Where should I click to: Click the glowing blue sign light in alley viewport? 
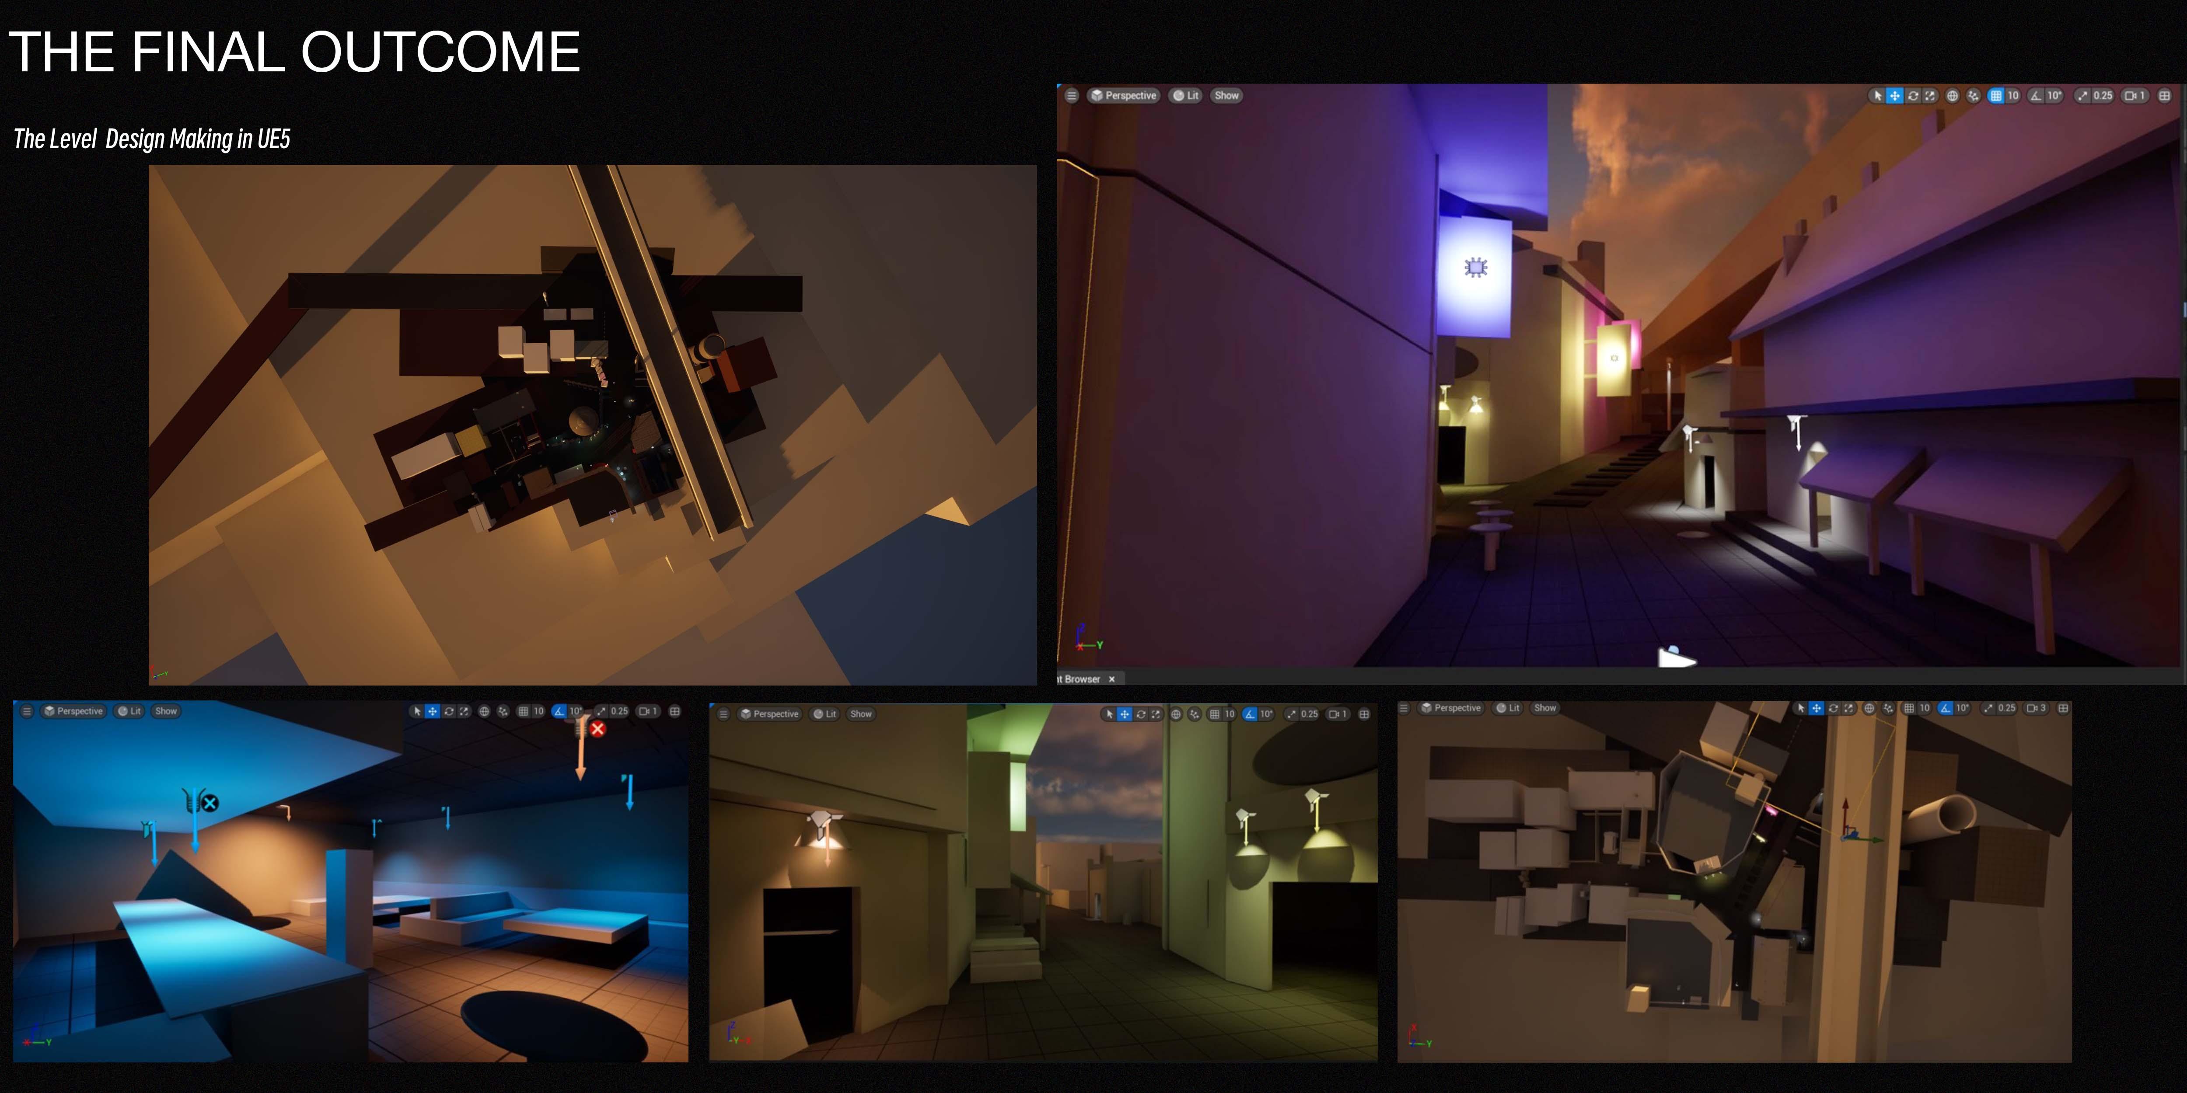click(1475, 268)
